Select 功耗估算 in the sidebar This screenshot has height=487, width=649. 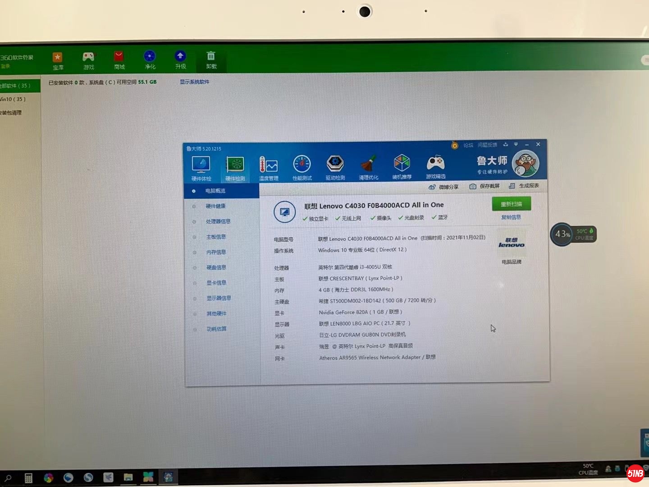[x=216, y=329]
